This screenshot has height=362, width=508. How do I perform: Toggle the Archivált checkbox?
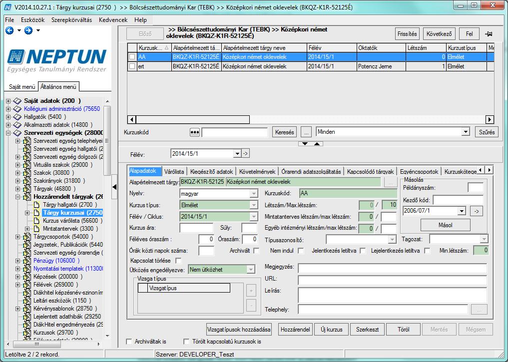point(256,251)
